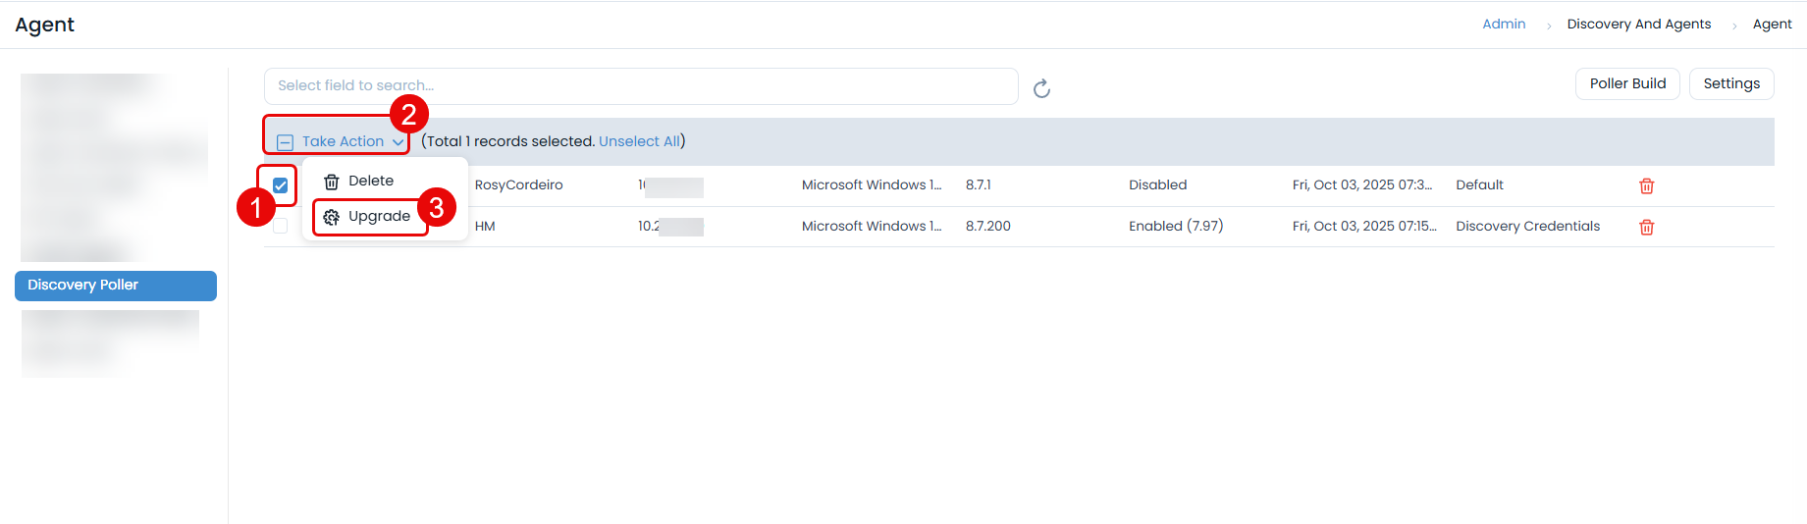Click the RosyCordeiro poller name

point(518,185)
